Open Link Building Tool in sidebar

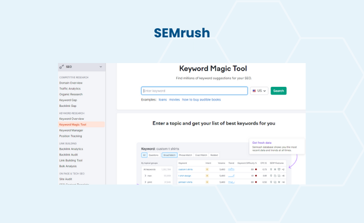71,160
